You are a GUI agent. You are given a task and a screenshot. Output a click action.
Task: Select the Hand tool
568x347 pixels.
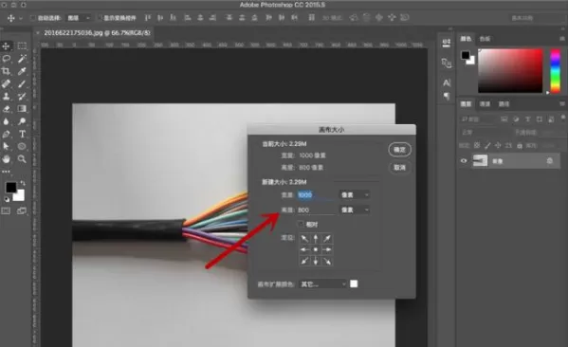[x=6, y=159]
